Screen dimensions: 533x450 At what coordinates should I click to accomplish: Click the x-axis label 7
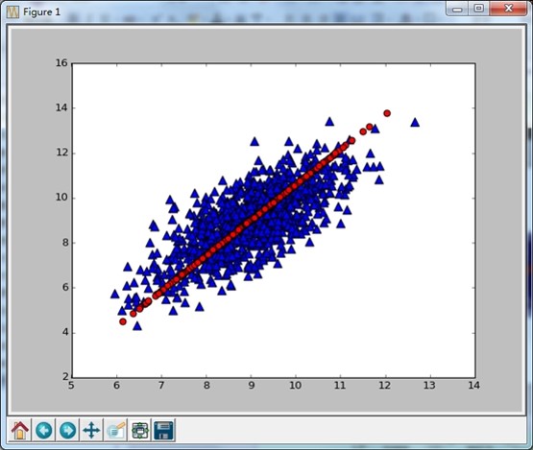161,386
